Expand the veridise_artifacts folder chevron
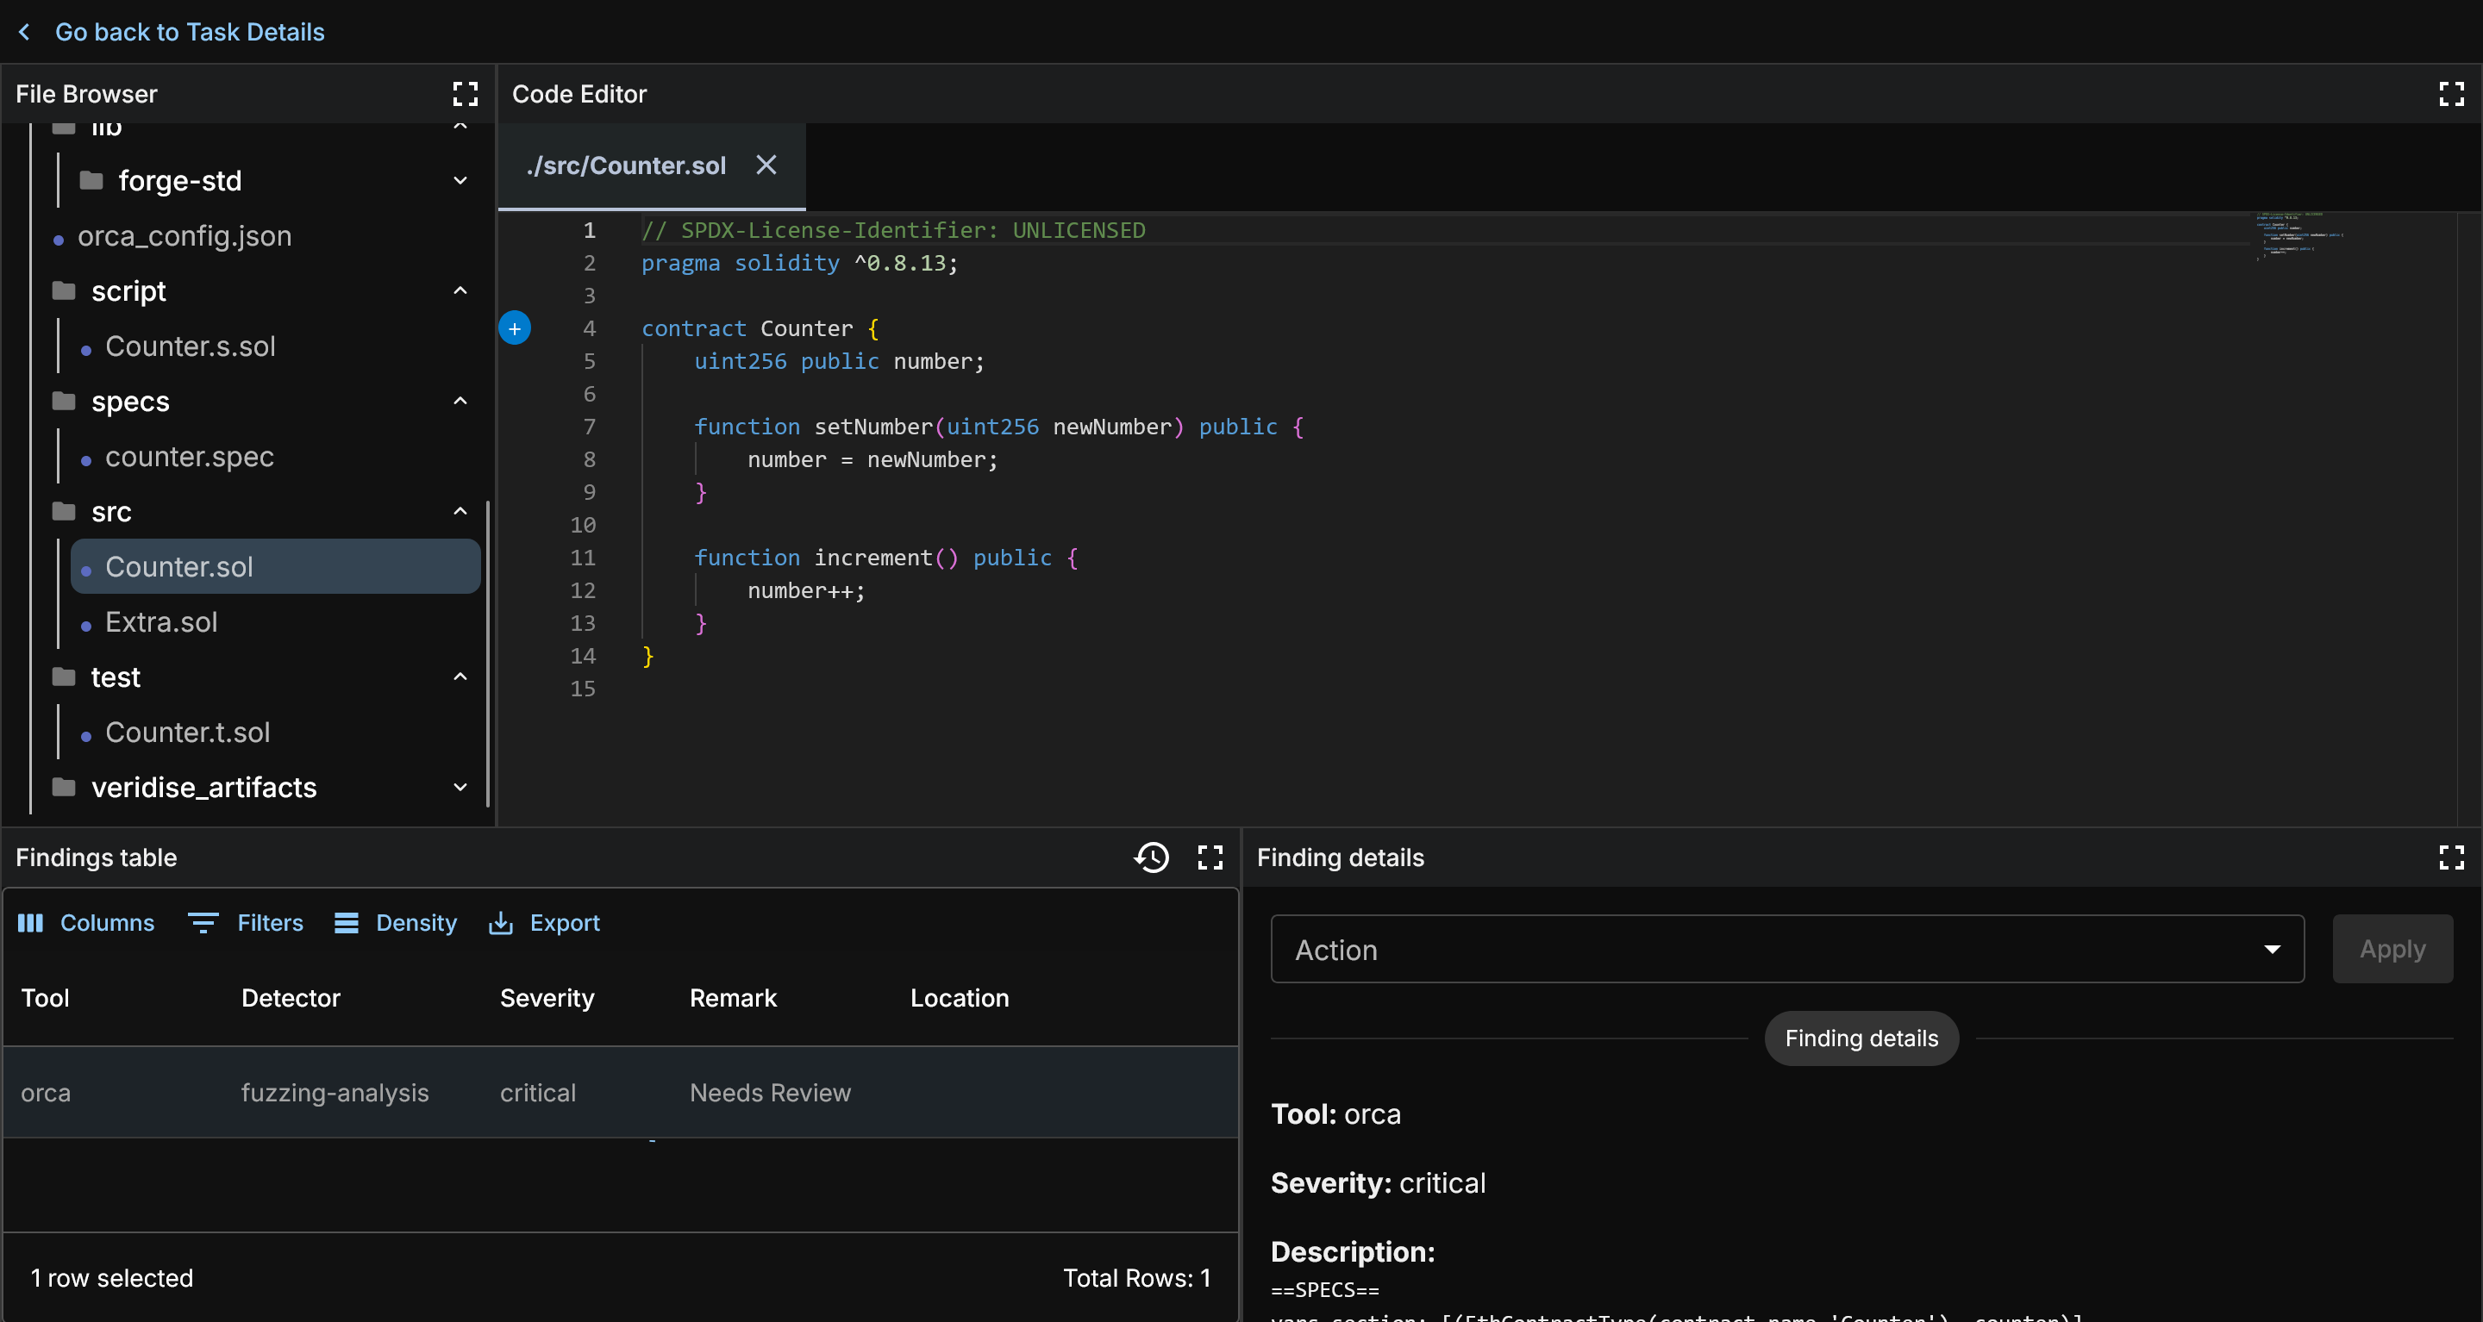Image resolution: width=2483 pixels, height=1322 pixels. [460, 787]
